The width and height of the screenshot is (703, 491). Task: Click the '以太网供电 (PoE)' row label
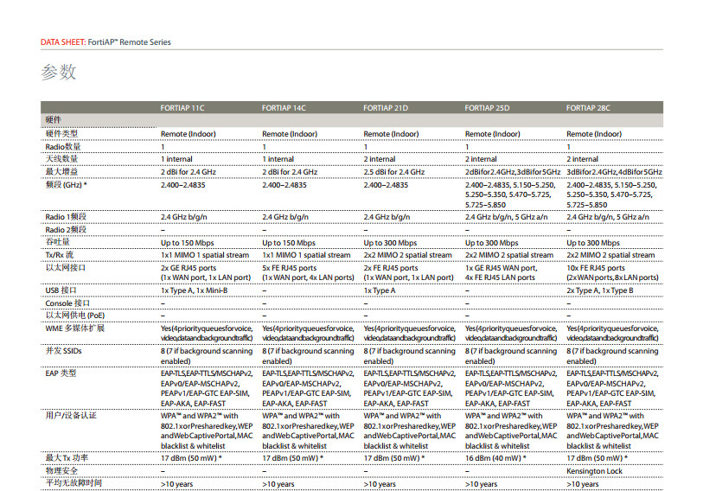click(x=75, y=316)
